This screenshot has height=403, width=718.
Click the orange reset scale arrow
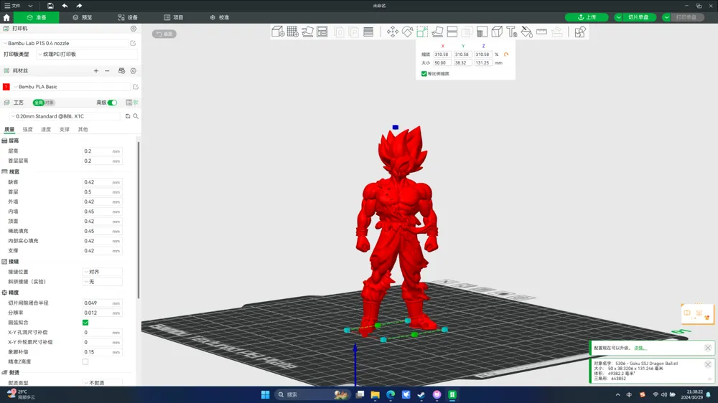pos(506,54)
